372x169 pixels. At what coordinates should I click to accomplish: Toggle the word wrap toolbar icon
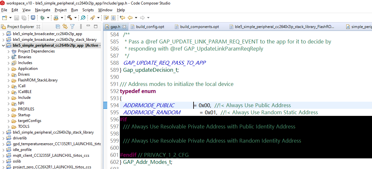coord(106,18)
